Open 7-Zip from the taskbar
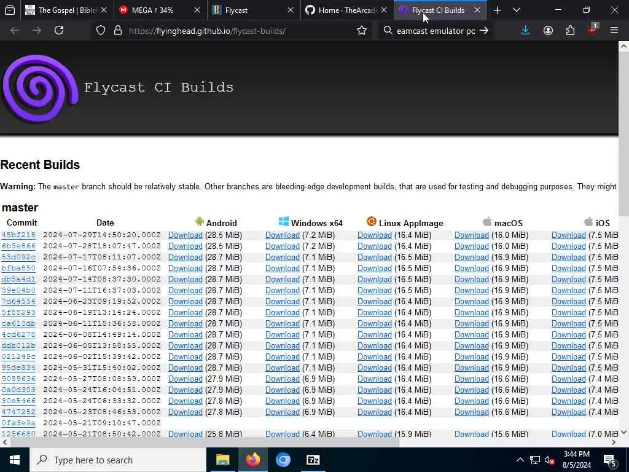Image resolution: width=629 pixels, height=472 pixels. [x=313, y=460]
